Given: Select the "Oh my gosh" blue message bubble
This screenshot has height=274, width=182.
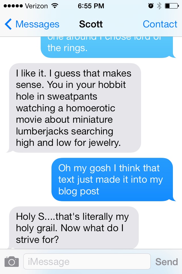Looking at the screenshot, I should pos(113,180).
